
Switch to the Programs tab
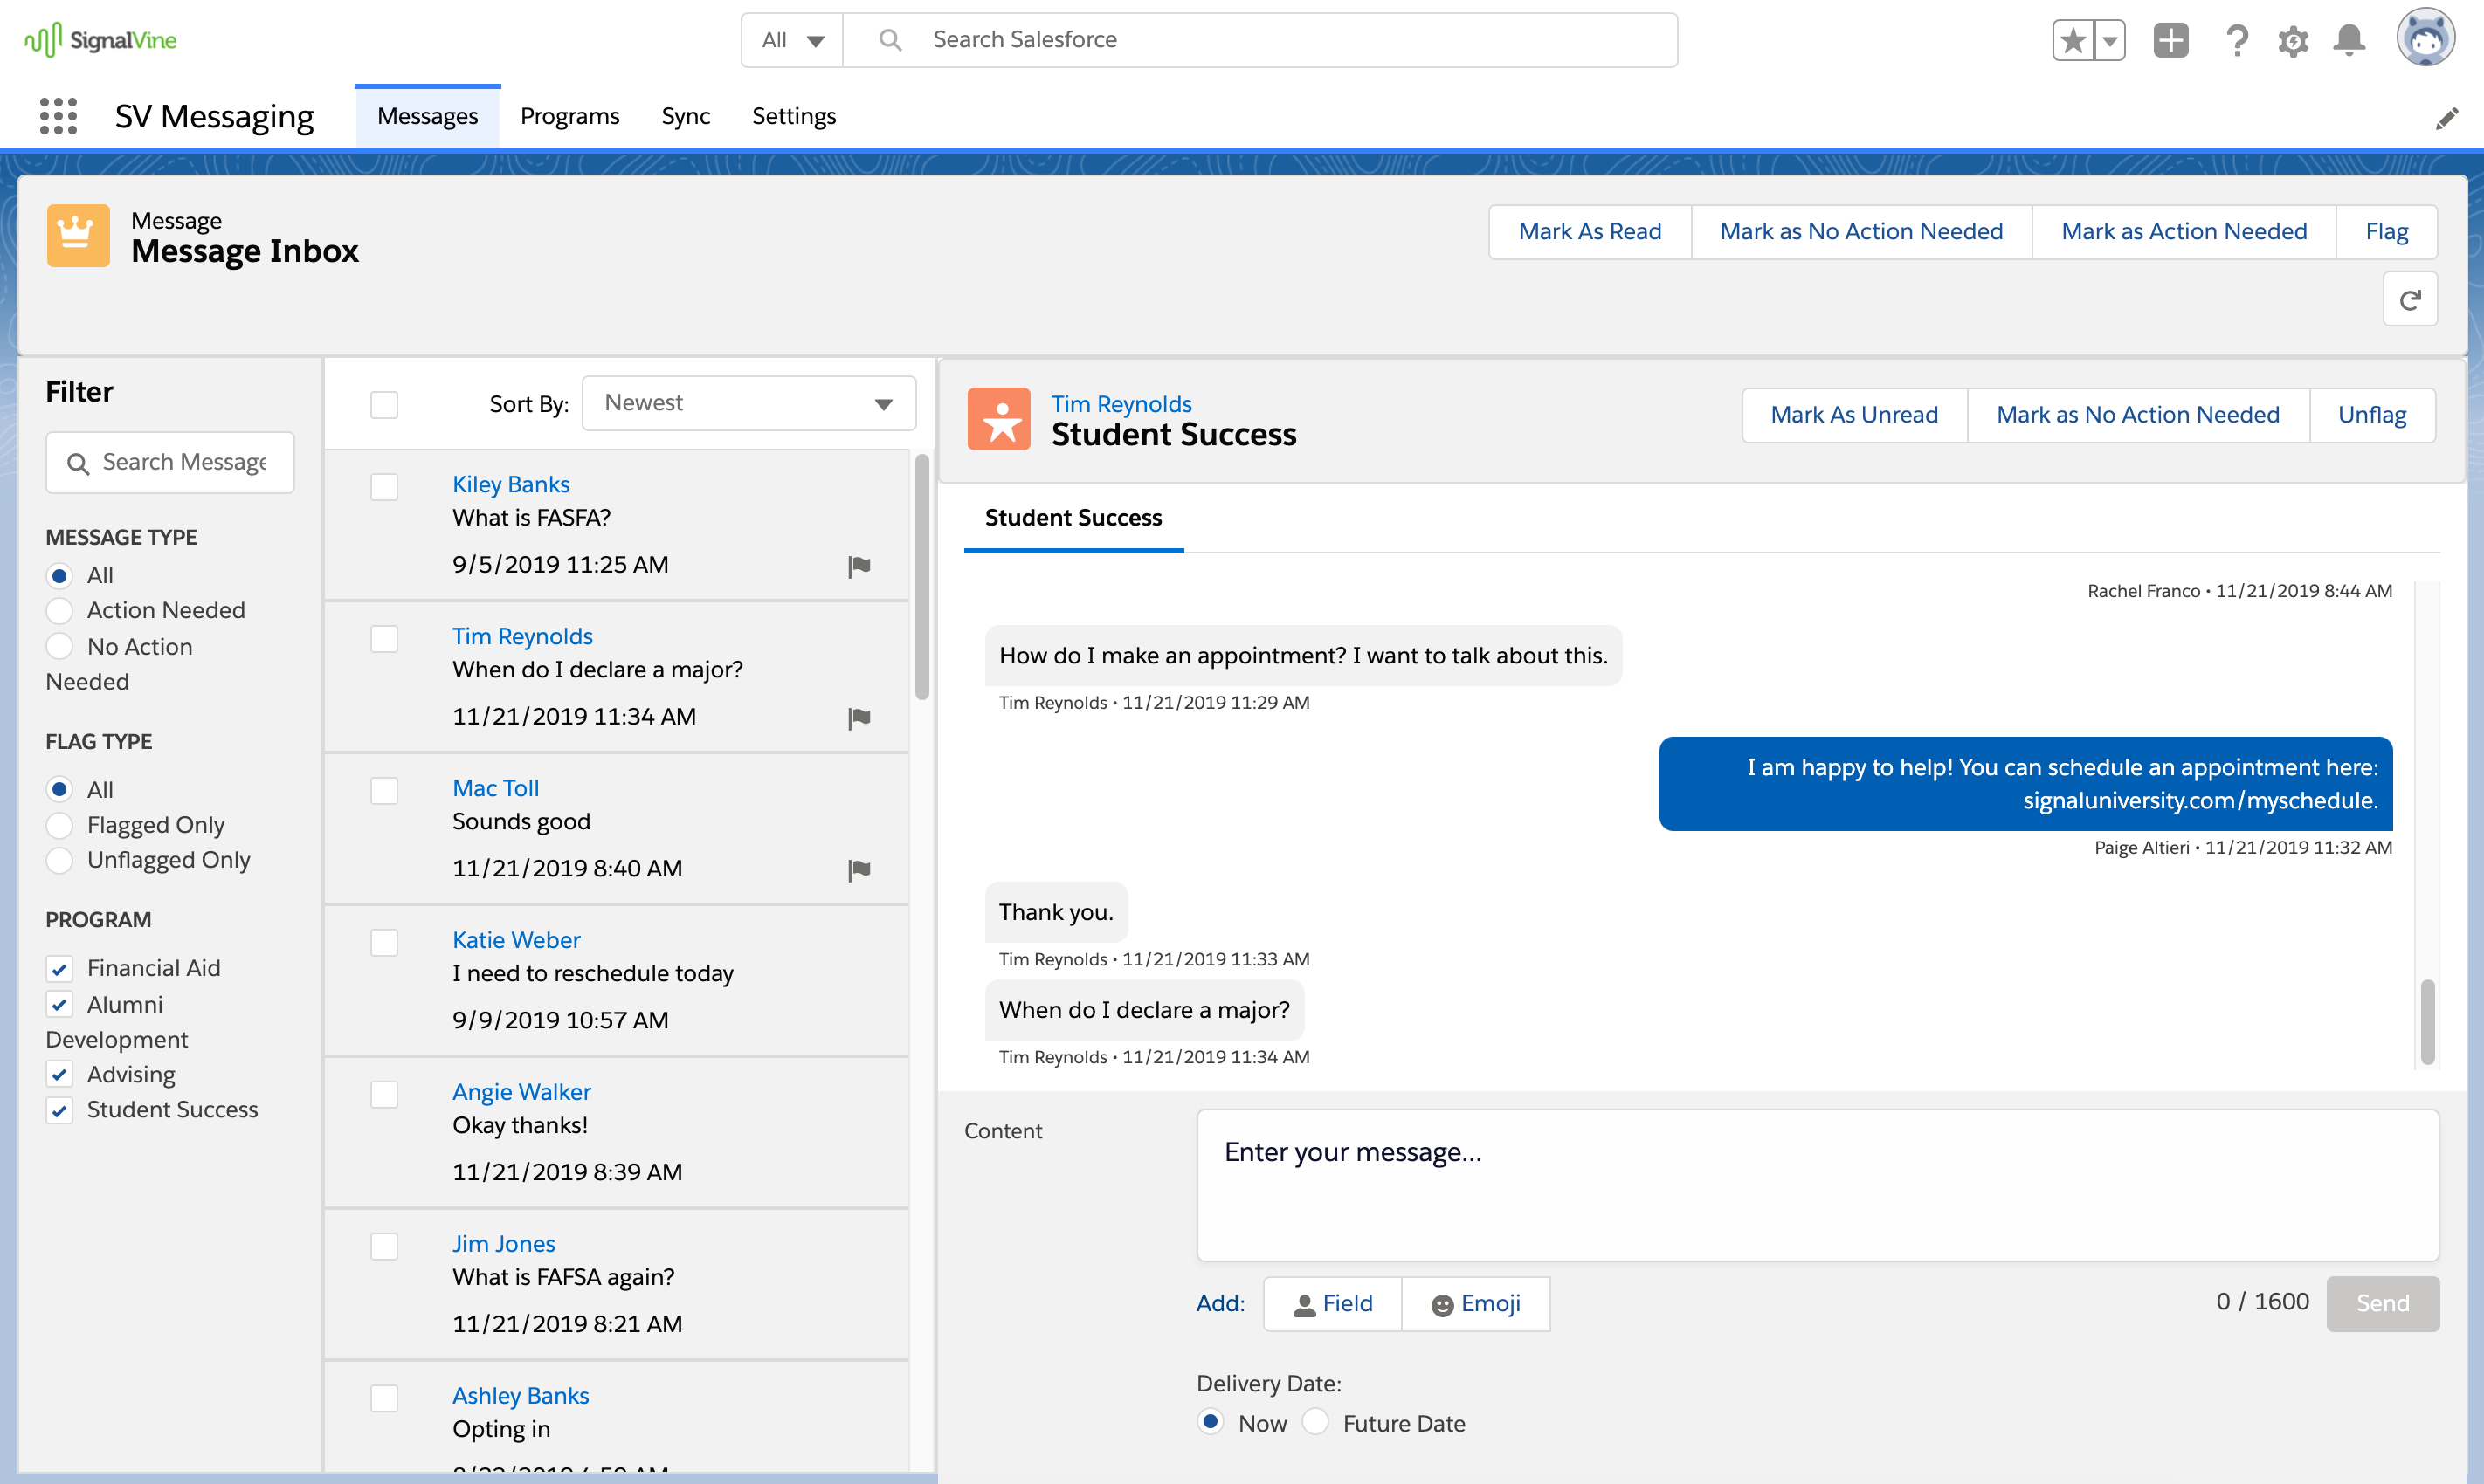point(569,116)
